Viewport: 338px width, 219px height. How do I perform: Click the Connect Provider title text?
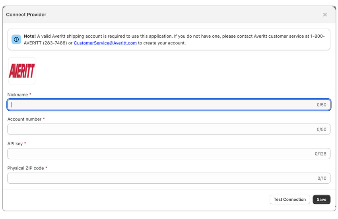click(x=26, y=15)
